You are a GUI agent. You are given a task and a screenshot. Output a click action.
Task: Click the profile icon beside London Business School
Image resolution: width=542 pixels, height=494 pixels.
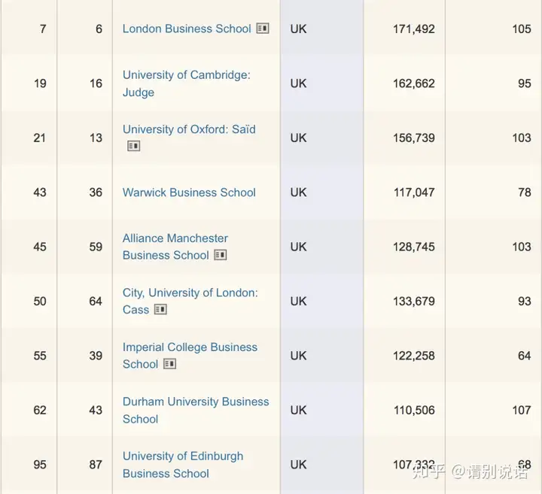[262, 29]
